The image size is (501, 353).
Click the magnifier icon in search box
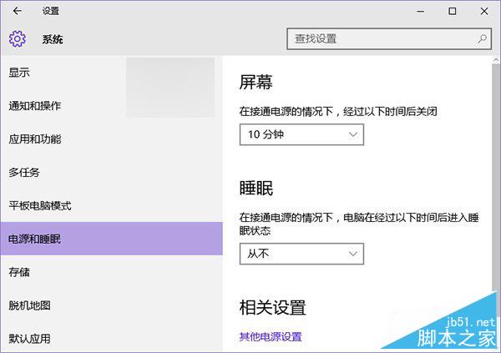pyautogui.click(x=482, y=38)
